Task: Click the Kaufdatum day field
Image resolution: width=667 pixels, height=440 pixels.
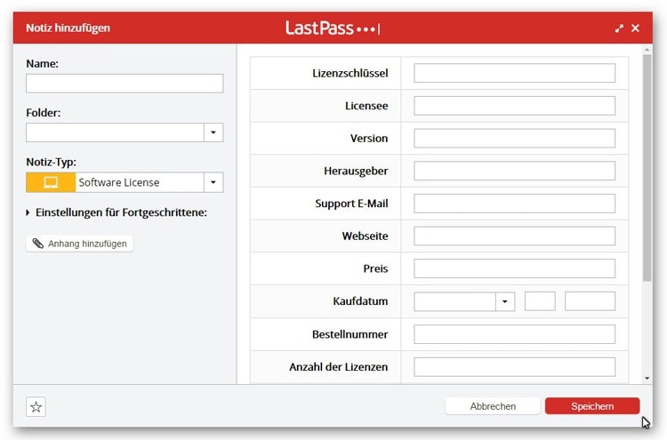Action: [x=540, y=301]
